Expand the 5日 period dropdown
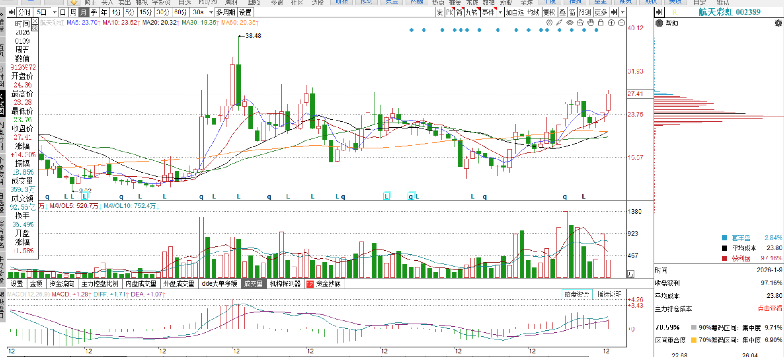Viewport: 784px width, 357px height. [x=54, y=12]
